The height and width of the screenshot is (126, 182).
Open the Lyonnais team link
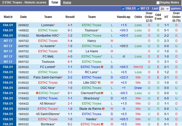point(48,25)
